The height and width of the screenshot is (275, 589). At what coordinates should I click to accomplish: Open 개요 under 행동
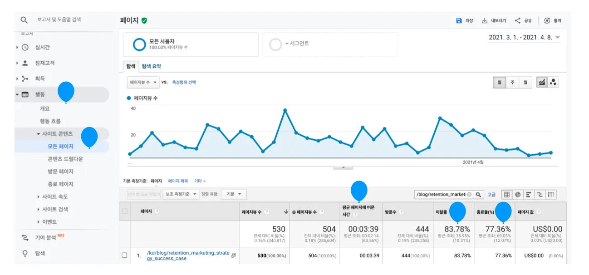click(x=44, y=109)
